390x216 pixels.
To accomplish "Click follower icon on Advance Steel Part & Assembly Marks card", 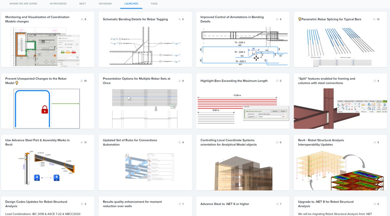I will point(82,142).
